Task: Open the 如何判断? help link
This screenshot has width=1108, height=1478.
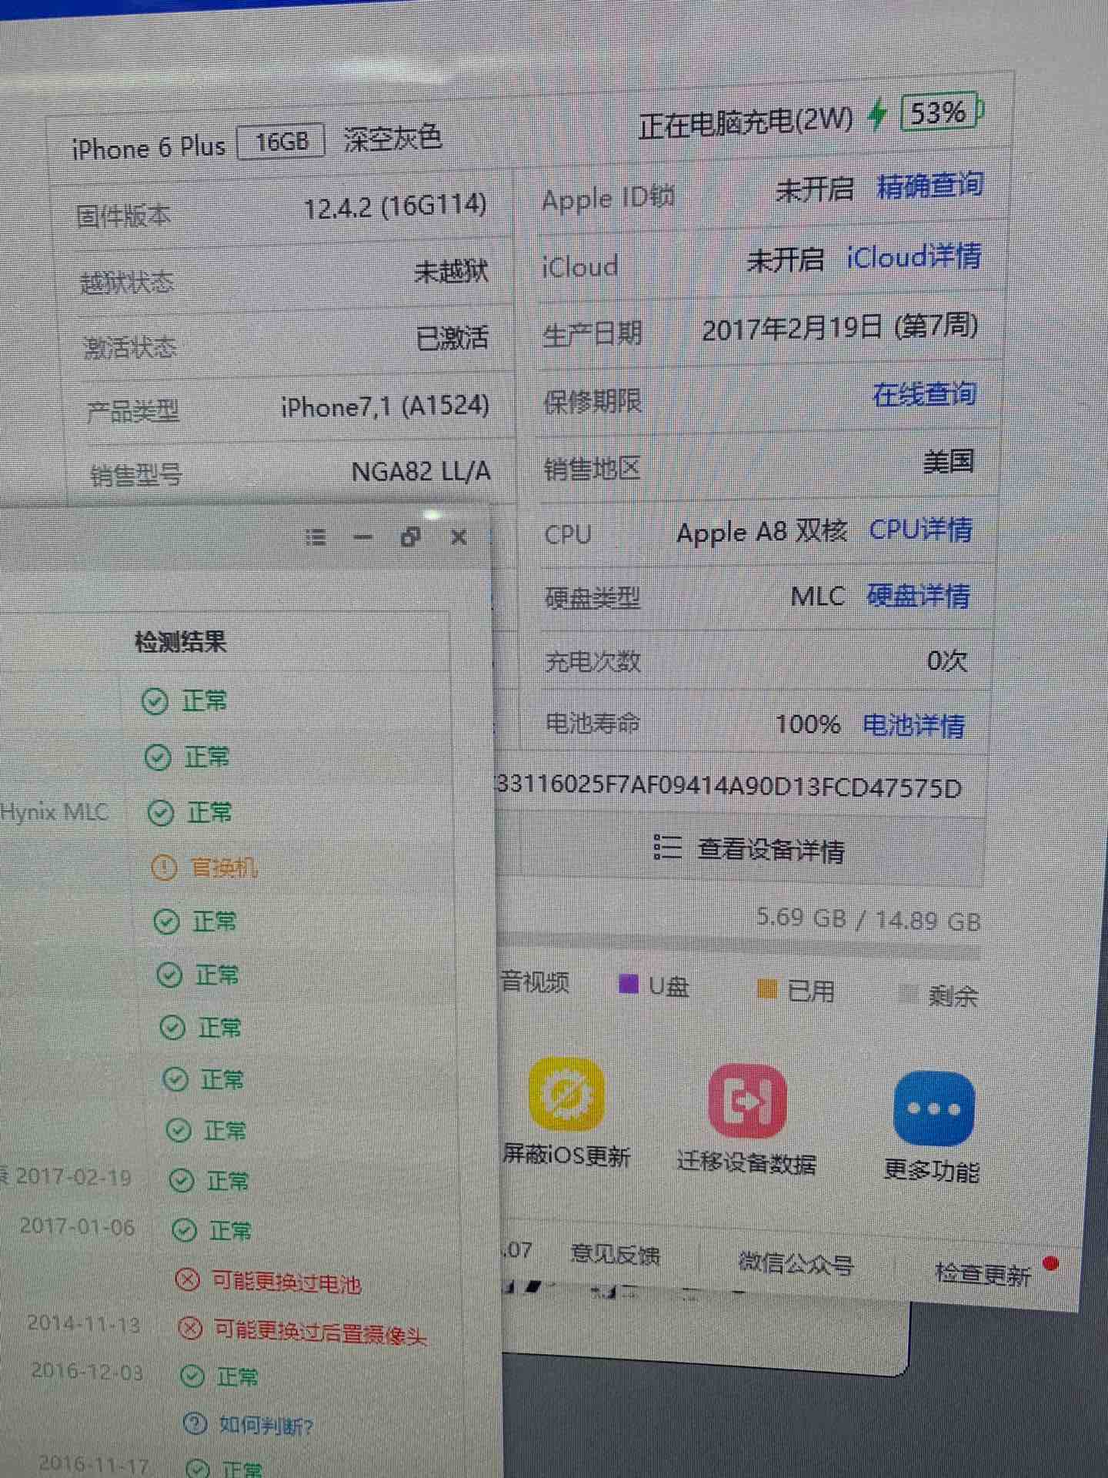Action: [x=266, y=1426]
